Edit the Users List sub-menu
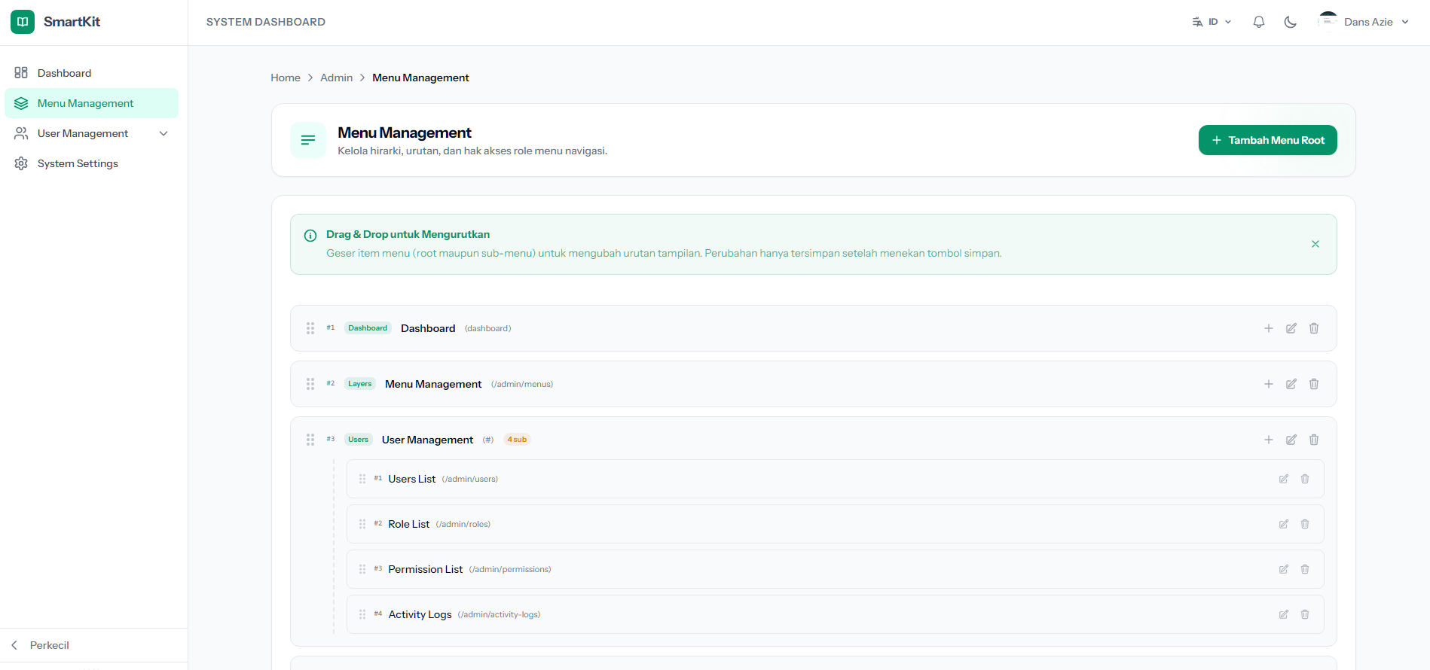Screen dimensions: 1430x670 tap(1284, 479)
